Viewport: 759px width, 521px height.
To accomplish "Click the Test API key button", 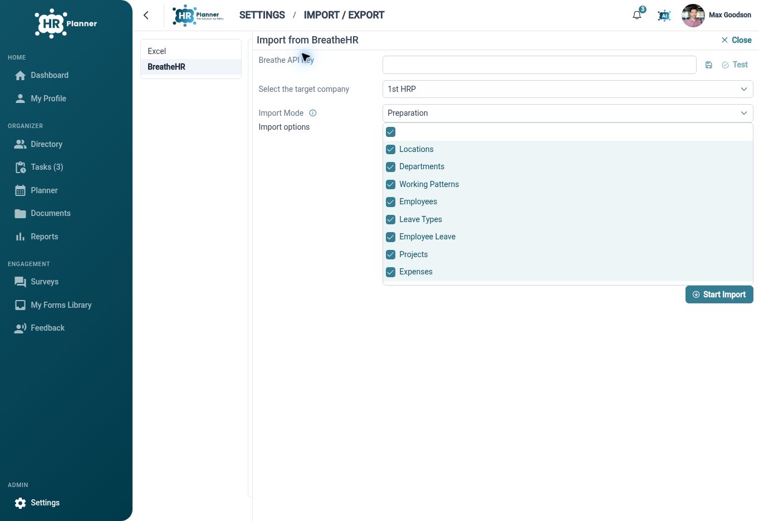I will (x=734, y=65).
